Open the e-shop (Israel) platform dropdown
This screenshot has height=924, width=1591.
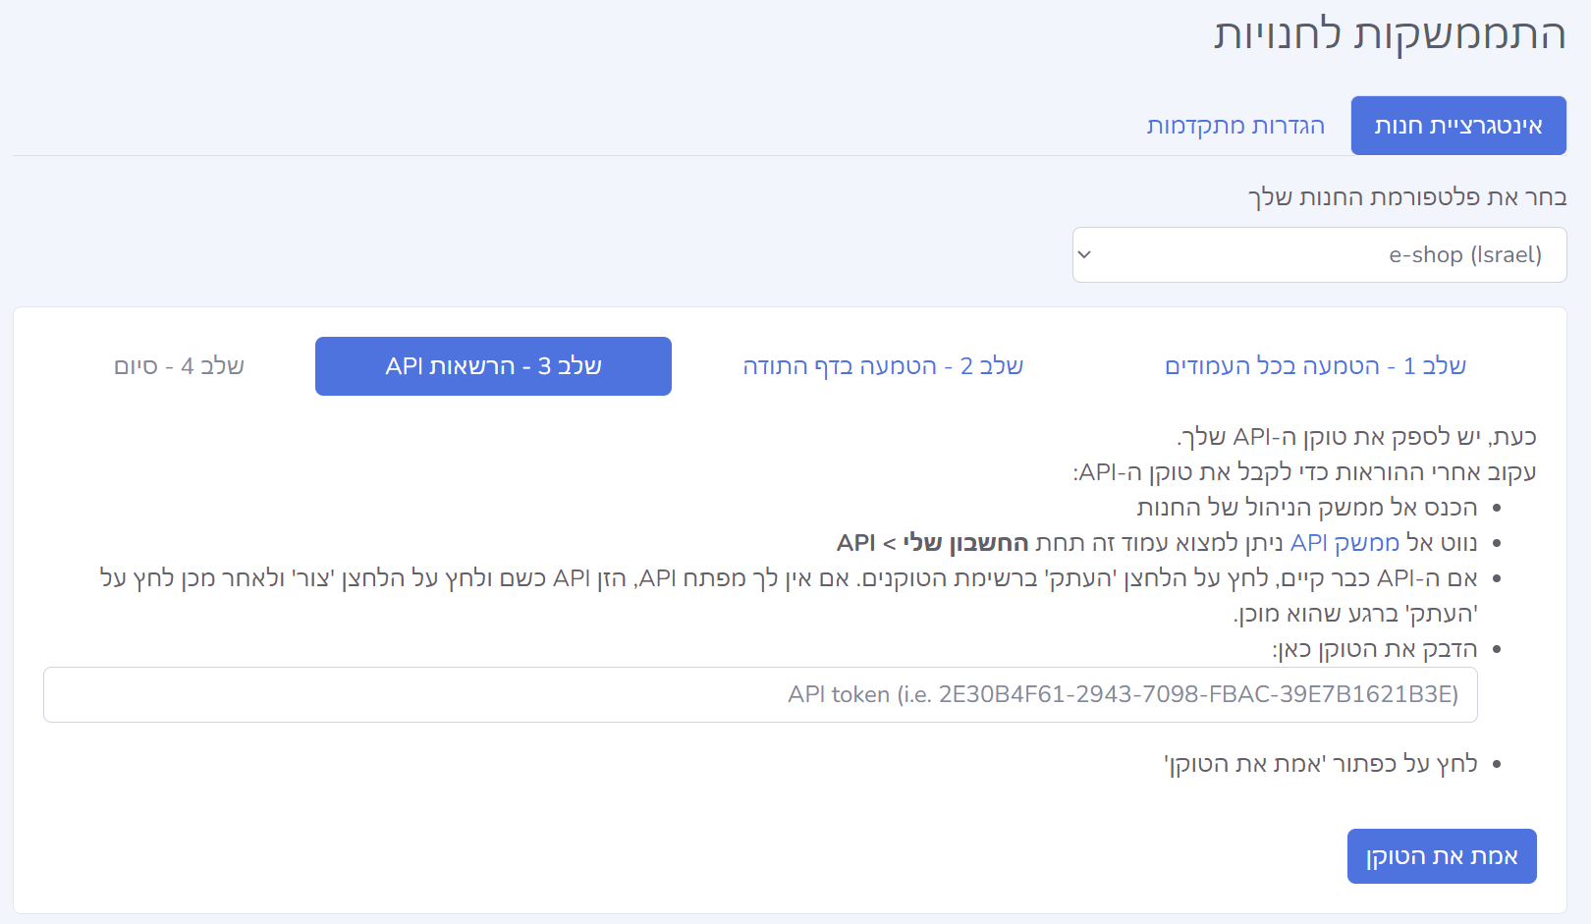point(1318,255)
